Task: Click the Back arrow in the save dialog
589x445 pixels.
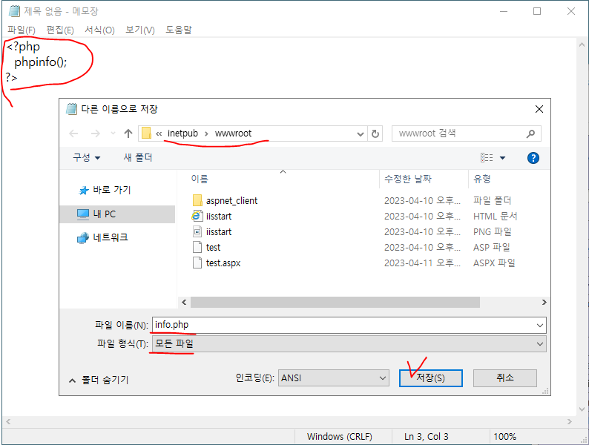Action: click(73, 133)
